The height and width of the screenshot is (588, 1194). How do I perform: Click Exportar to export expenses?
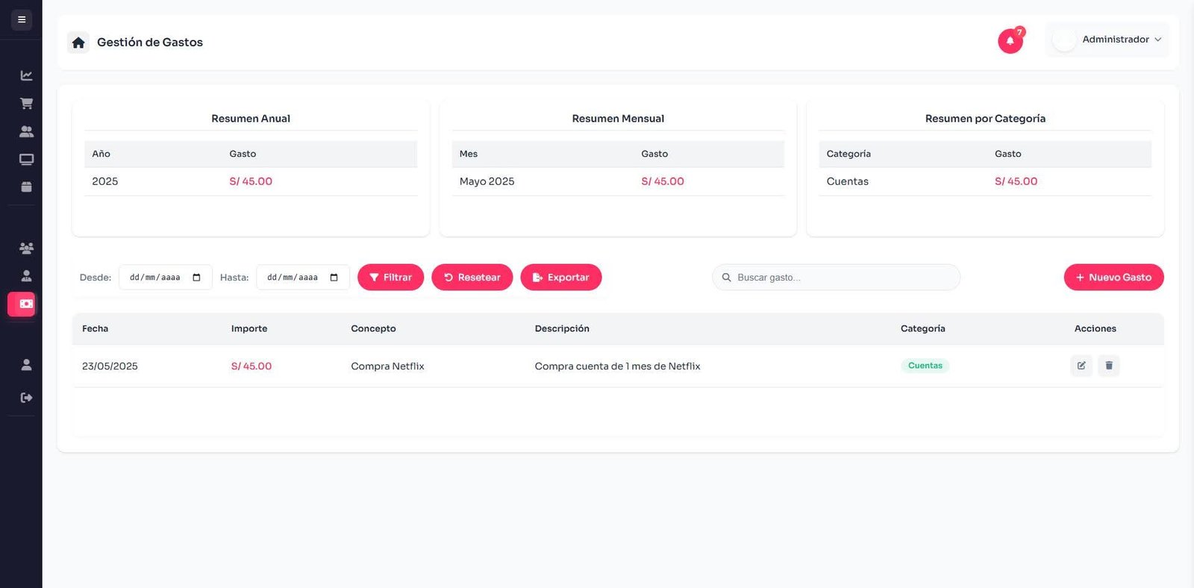[x=560, y=278]
